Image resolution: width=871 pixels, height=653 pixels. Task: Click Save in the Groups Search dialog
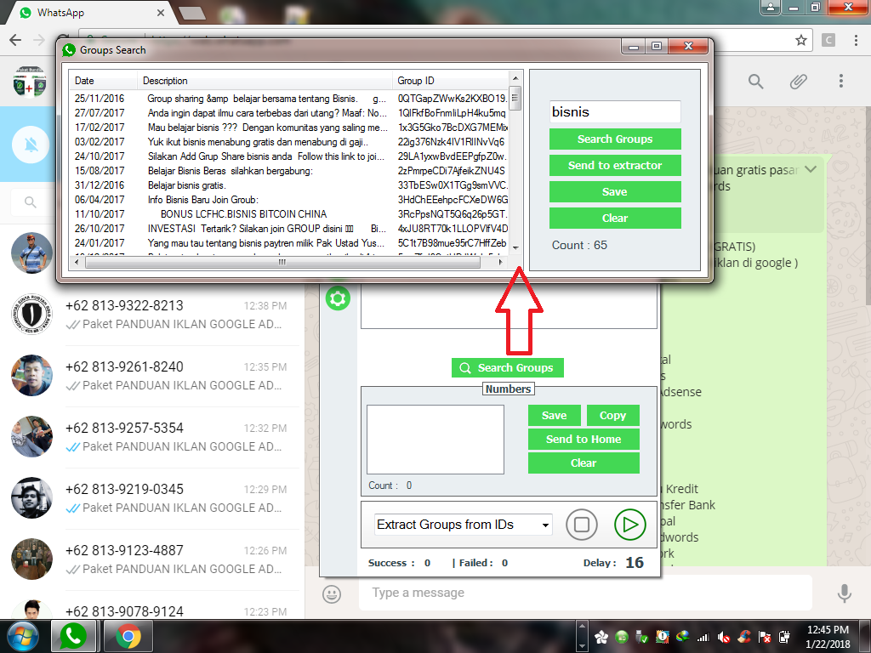pos(615,191)
